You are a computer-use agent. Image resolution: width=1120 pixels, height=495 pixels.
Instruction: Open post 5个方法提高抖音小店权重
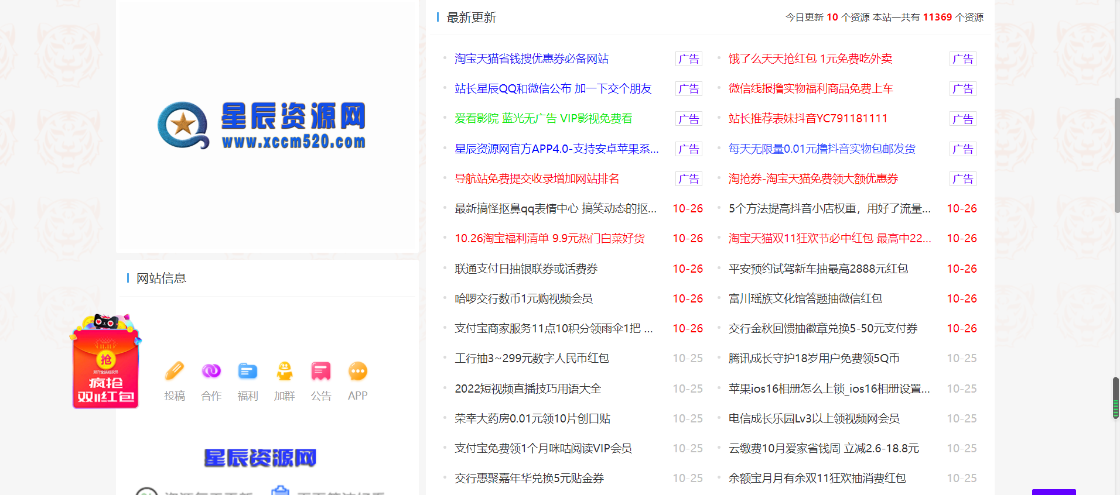tap(829, 208)
